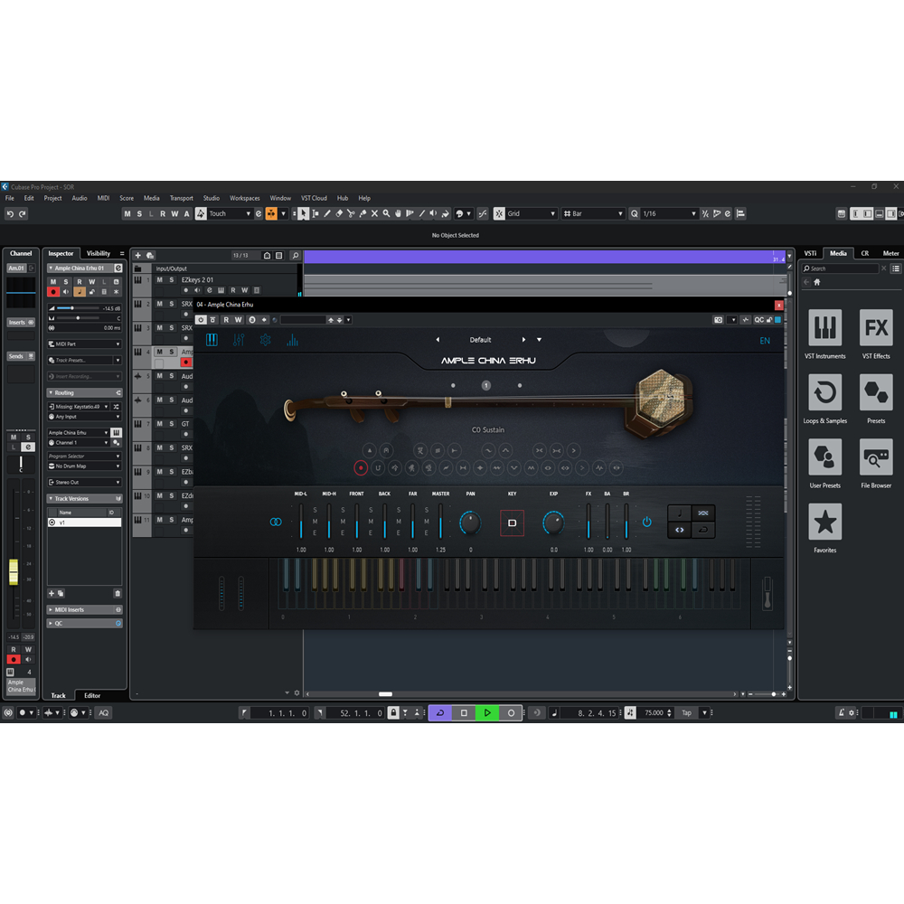Open the Studio menu
The image size is (904, 904).
tap(212, 198)
